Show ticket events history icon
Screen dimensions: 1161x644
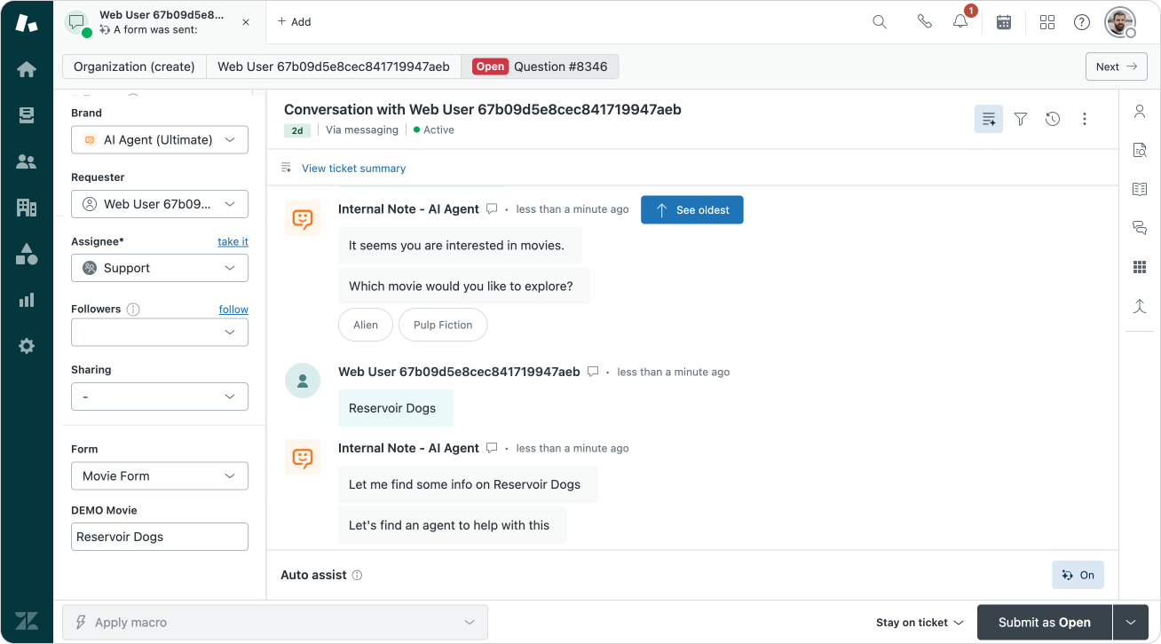point(1053,119)
